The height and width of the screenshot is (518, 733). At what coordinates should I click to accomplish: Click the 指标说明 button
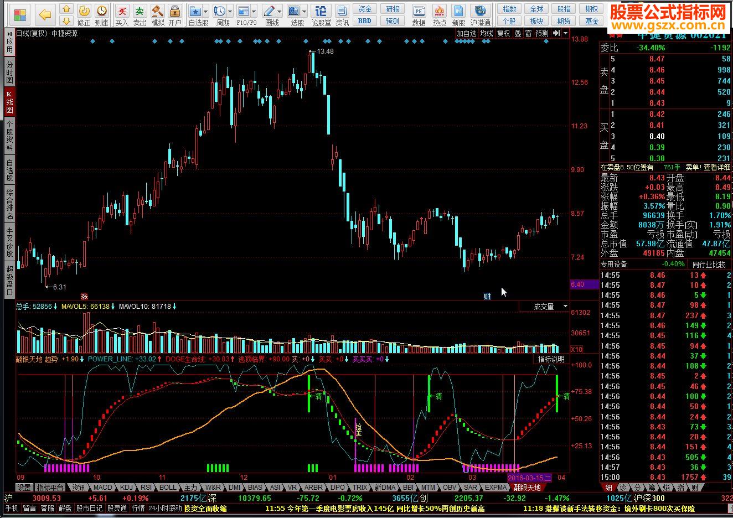[x=551, y=359]
